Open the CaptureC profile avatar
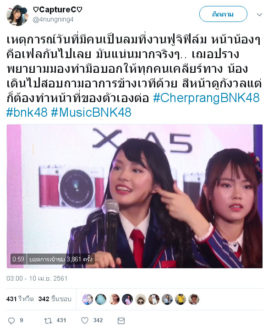This screenshot has width=268, height=330. [17, 15]
